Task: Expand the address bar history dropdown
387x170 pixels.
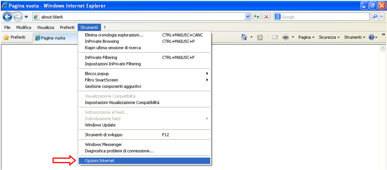Action: click(x=248, y=17)
